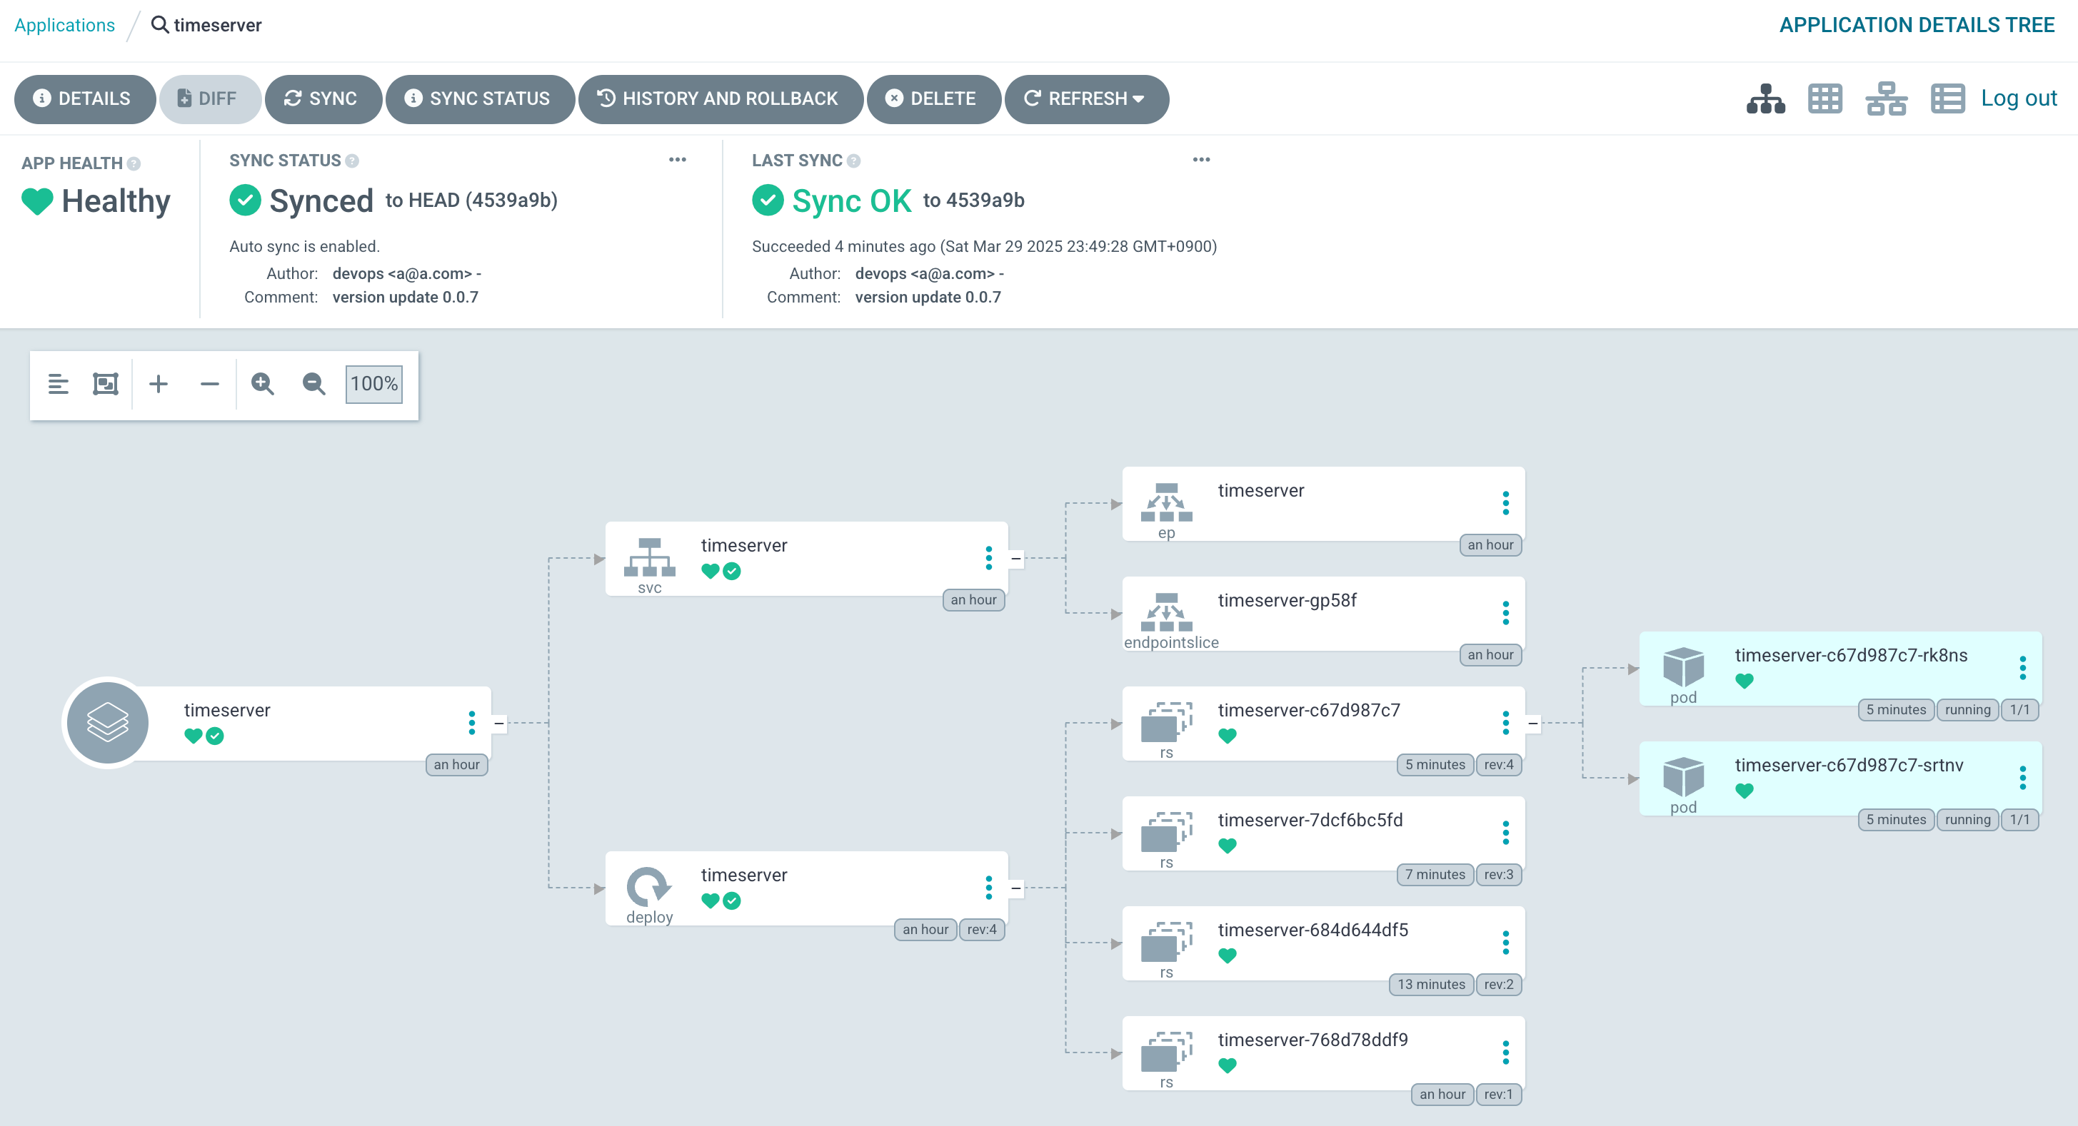This screenshot has height=1126, width=2078.
Task: Select the timeserver-c67d987c7-rk8ns pod icon
Action: [x=1684, y=667]
